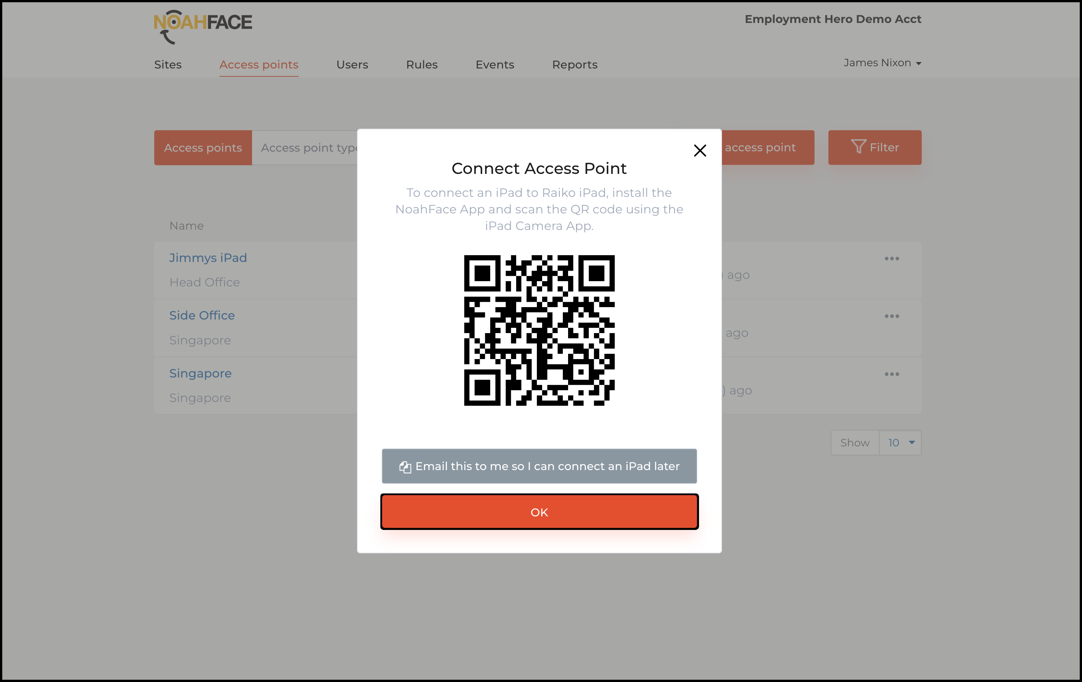The image size is (1082, 682).
Task: Open the three-dot menu for Side Office
Action: [892, 316]
